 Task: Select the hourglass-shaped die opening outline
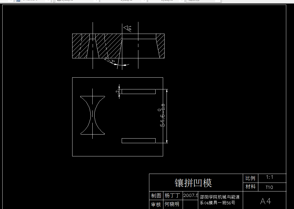pyautogui.click(x=92, y=115)
